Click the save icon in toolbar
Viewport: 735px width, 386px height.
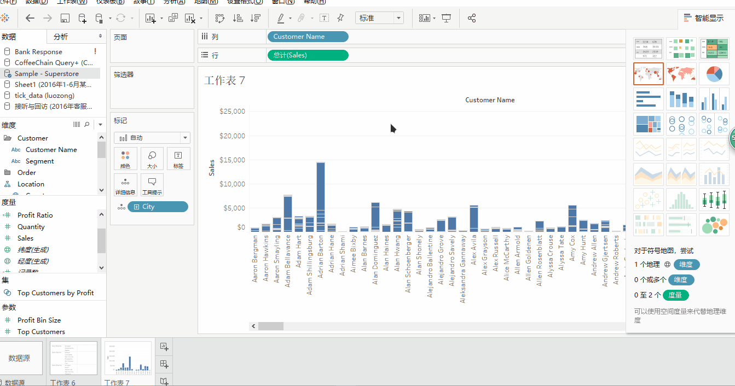[65, 18]
